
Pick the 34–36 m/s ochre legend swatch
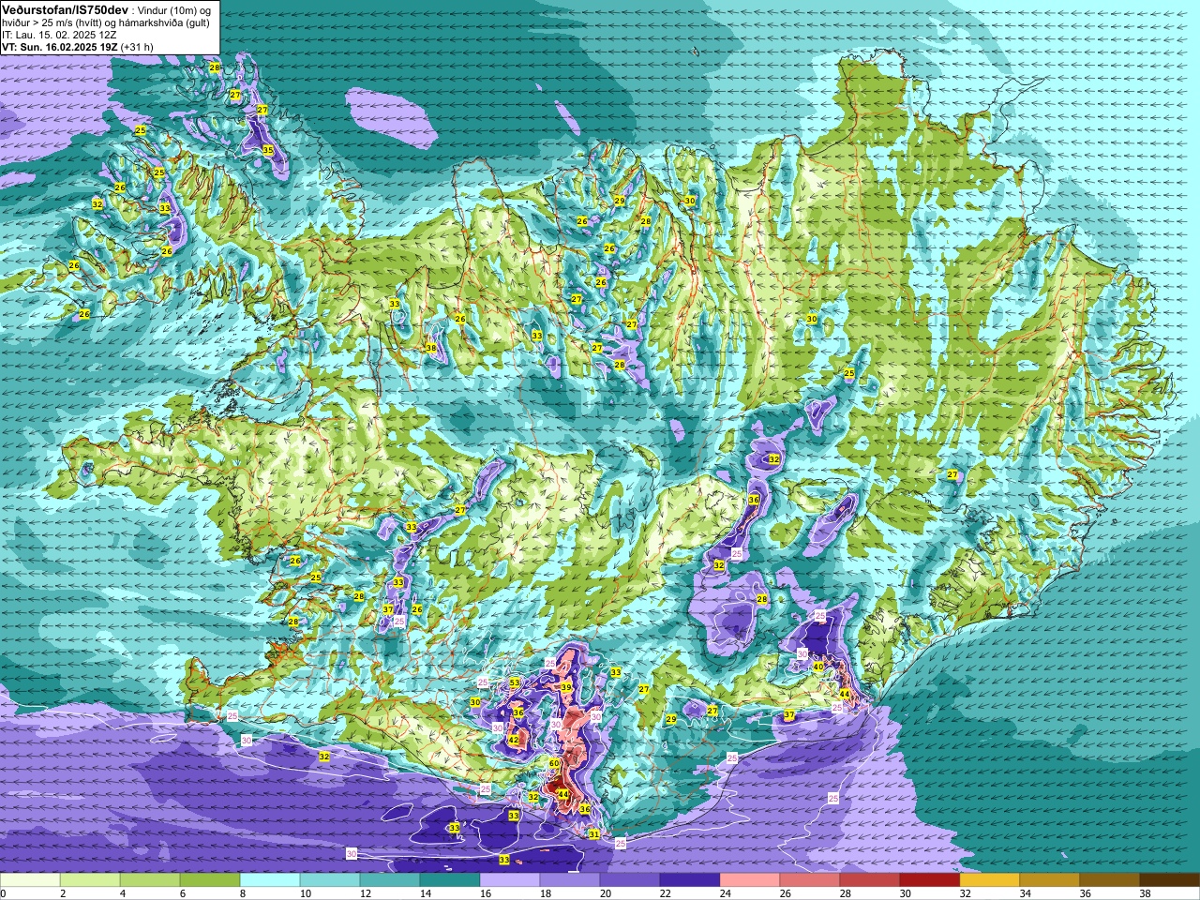(1050, 880)
